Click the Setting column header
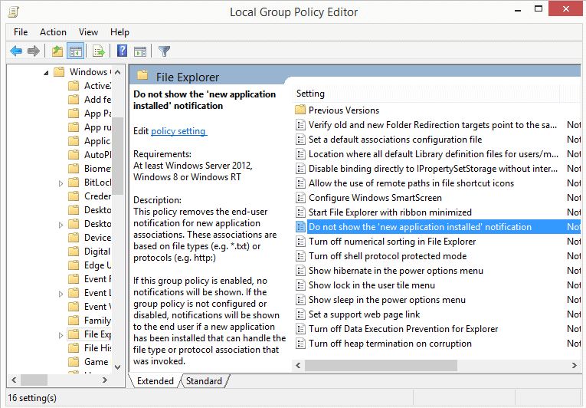The height and width of the screenshot is (408, 586). tap(310, 94)
